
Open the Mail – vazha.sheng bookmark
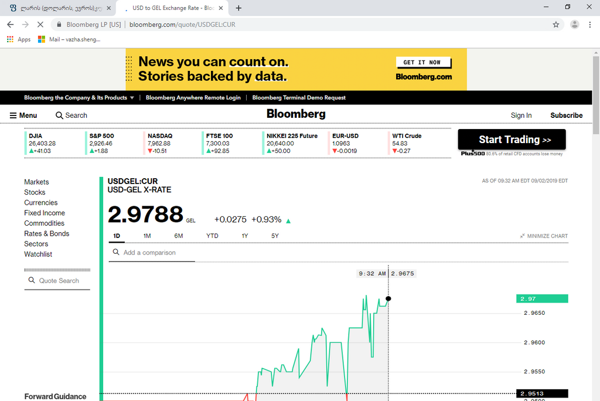(69, 39)
